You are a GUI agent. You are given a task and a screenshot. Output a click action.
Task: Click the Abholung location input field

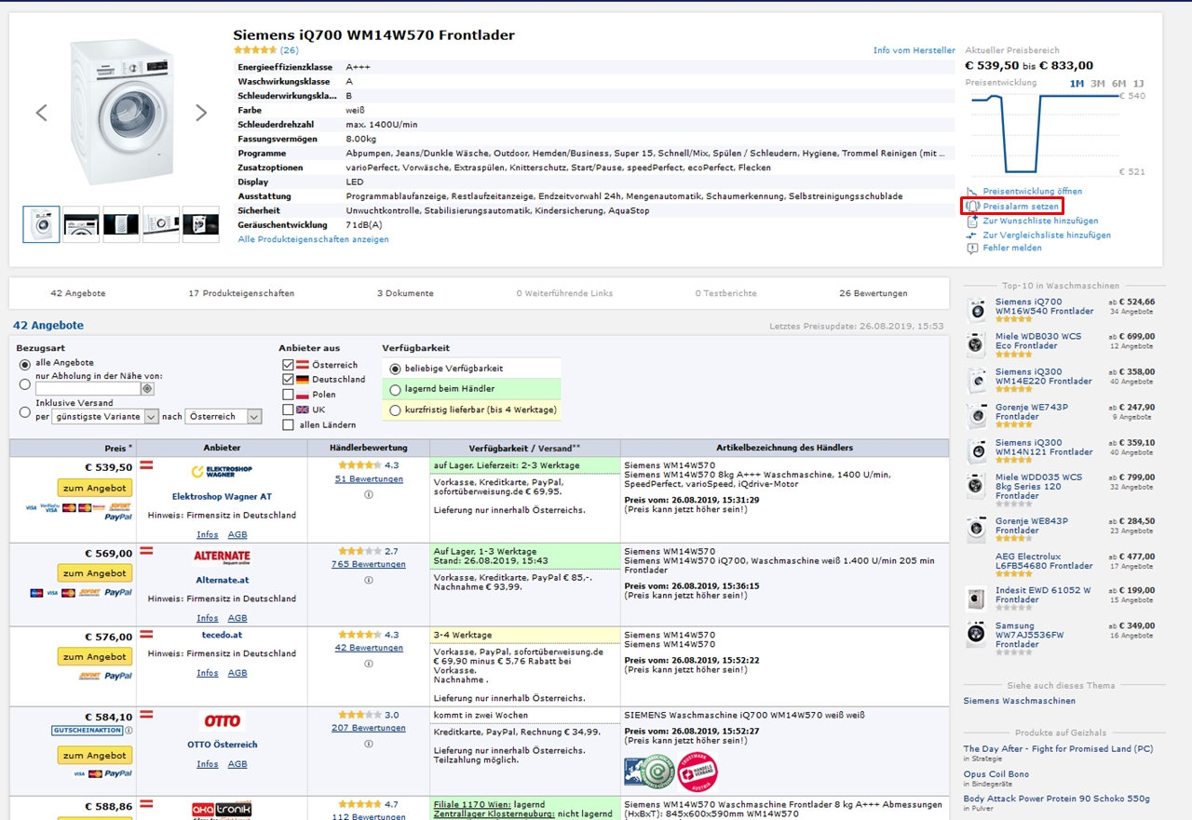pos(88,389)
